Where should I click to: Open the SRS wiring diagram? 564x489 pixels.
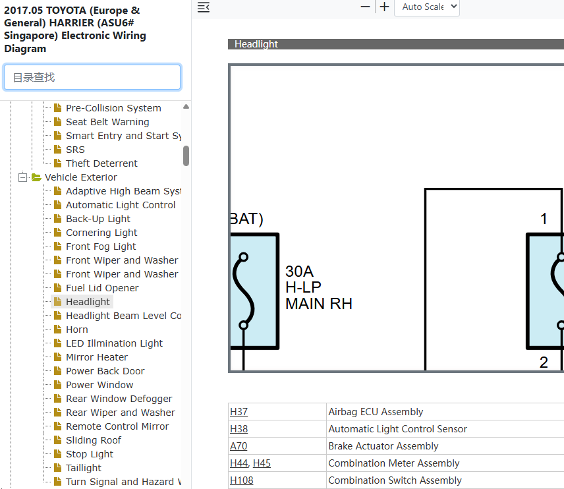[75, 150]
